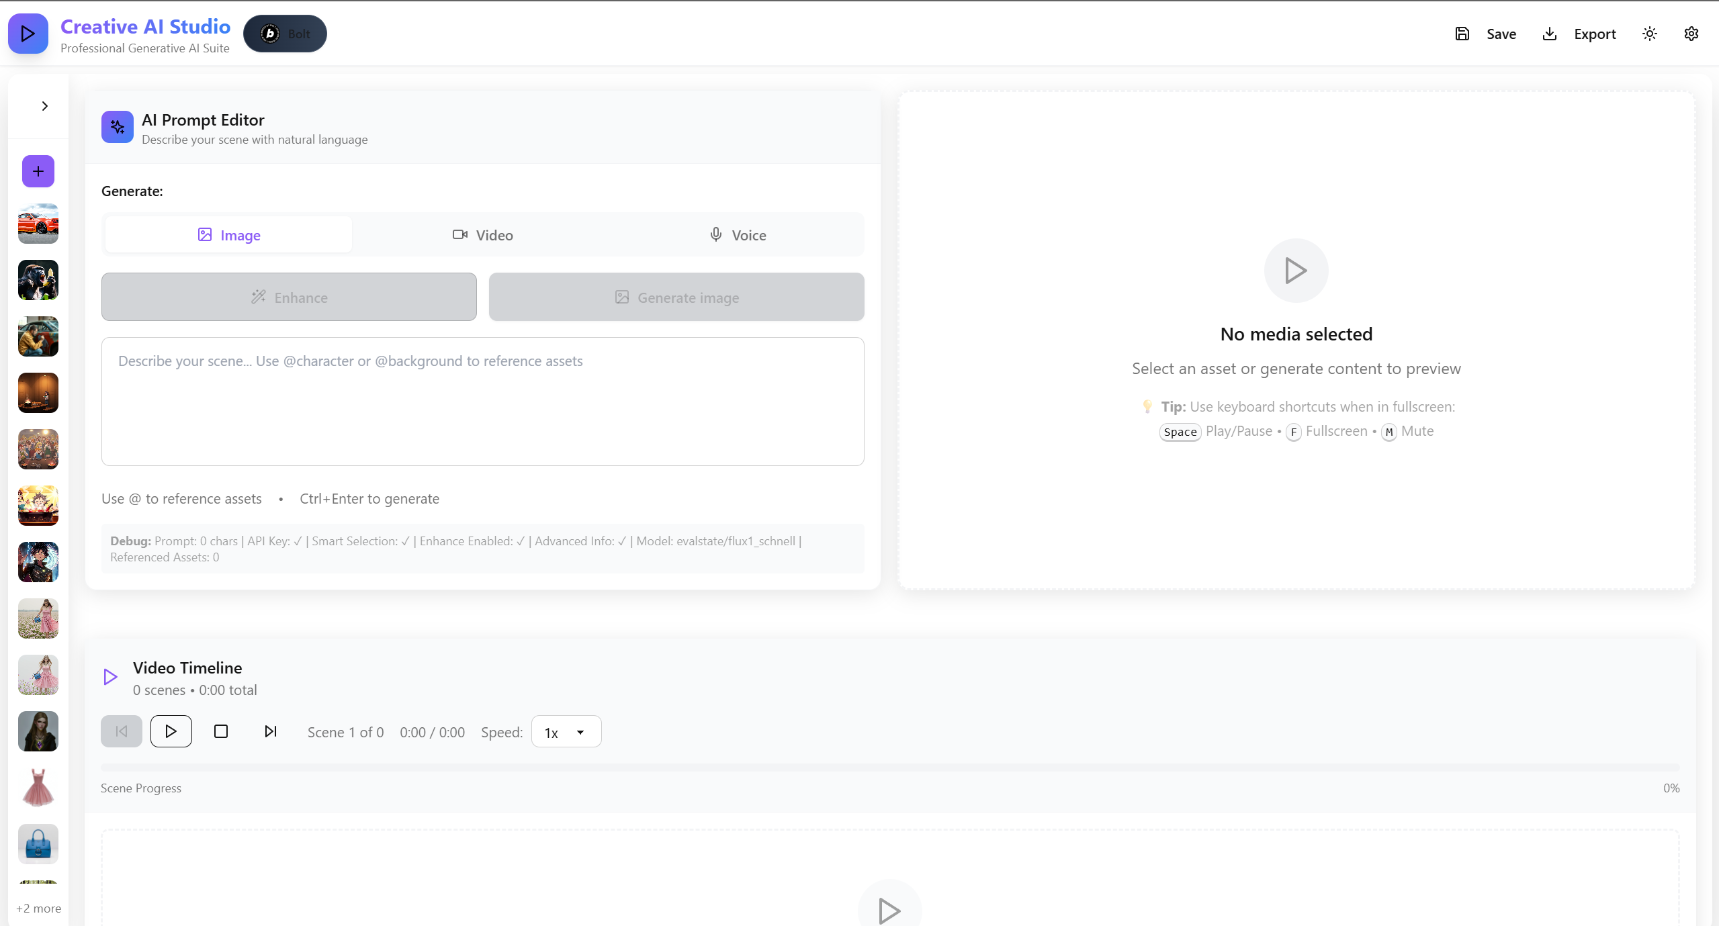The width and height of the screenshot is (1719, 926).
Task: Expand the asset sidebar chevron
Action: pos(44,106)
